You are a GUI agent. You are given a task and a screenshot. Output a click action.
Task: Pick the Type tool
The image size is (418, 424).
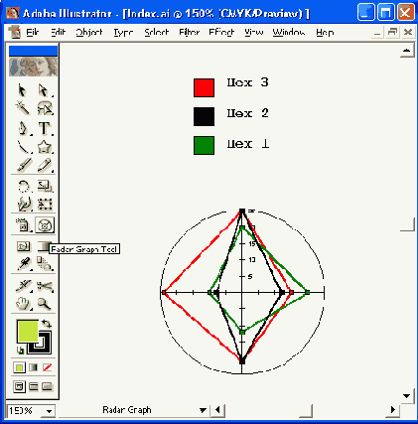(45, 128)
